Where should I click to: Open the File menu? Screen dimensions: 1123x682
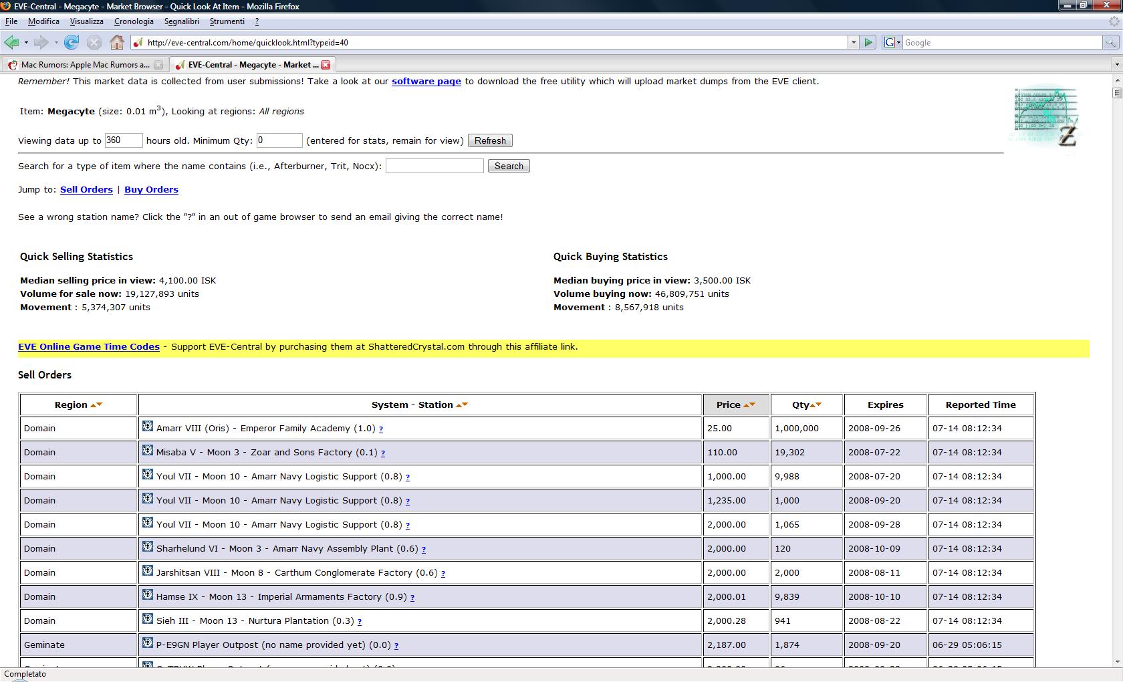(11, 21)
